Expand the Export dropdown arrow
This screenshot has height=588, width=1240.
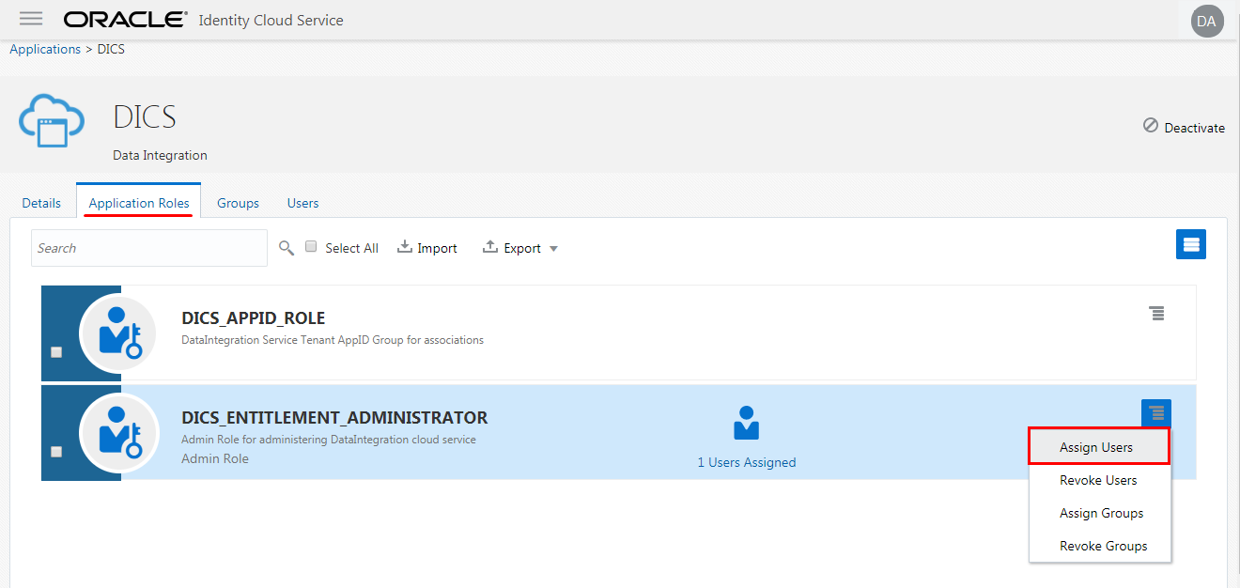pyautogui.click(x=553, y=249)
